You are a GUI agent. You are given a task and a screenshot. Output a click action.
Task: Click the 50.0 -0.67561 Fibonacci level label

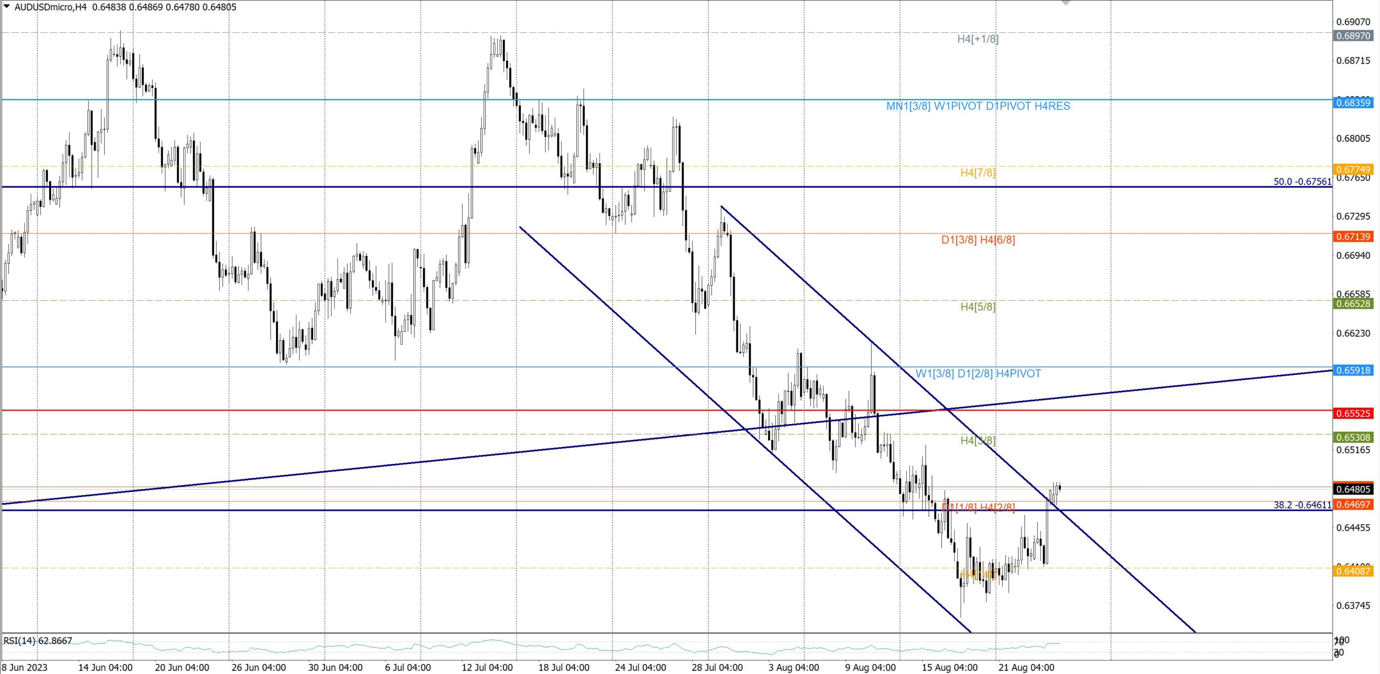click(1302, 182)
